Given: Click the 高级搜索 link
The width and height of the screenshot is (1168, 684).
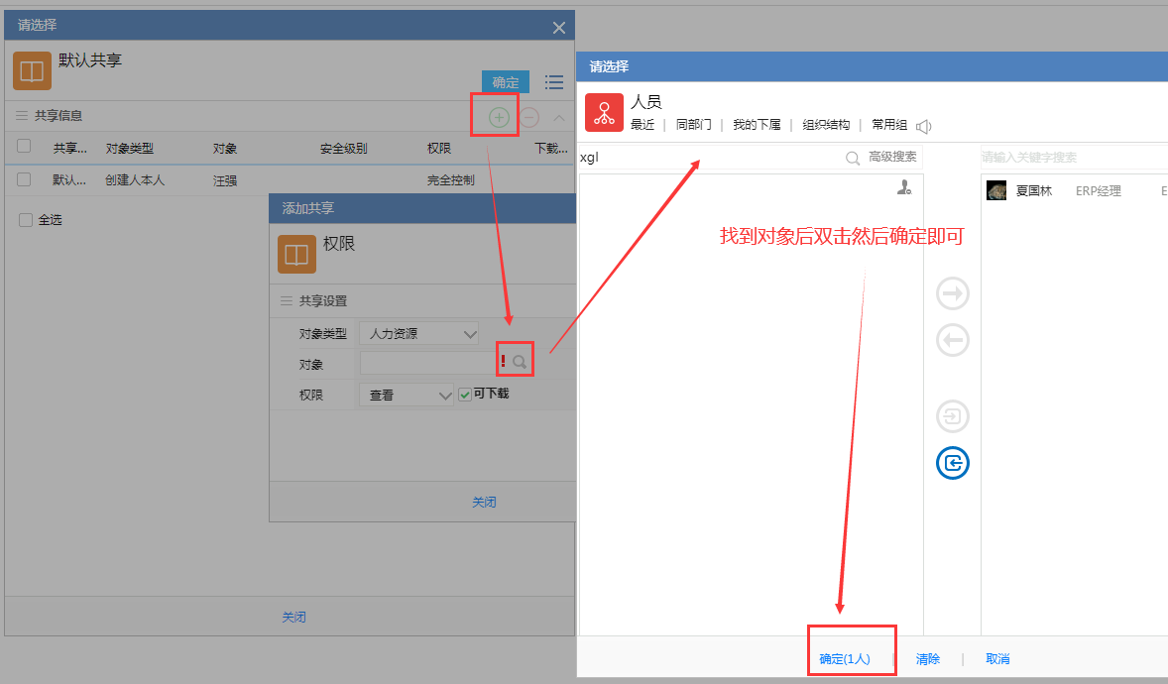Looking at the screenshot, I should [892, 157].
